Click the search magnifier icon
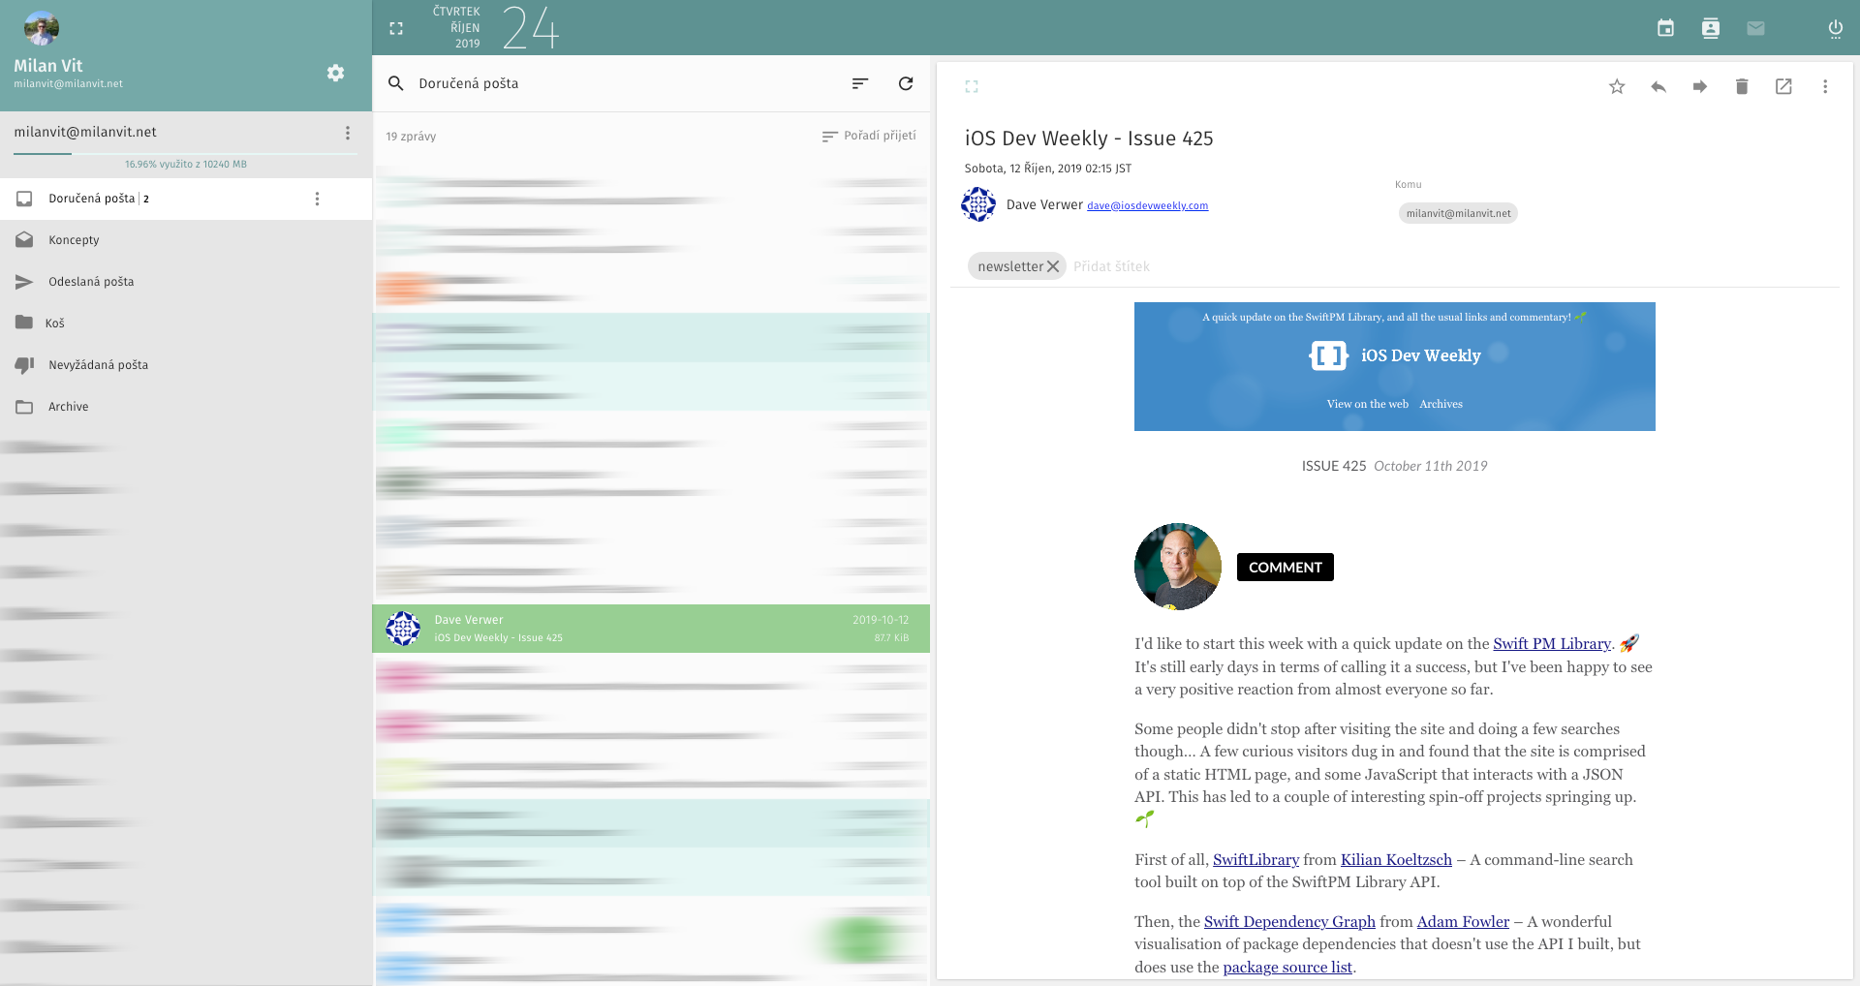 (x=396, y=83)
